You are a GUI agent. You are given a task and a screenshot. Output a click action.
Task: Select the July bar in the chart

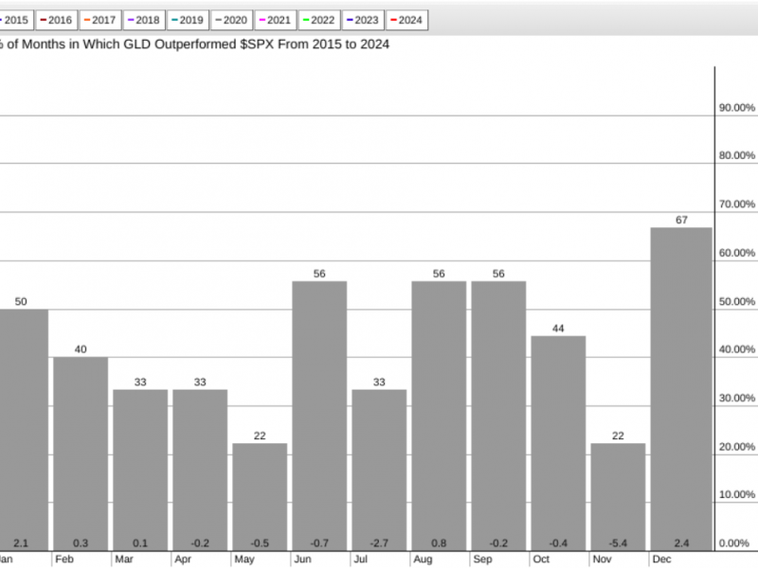pyautogui.click(x=379, y=470)
